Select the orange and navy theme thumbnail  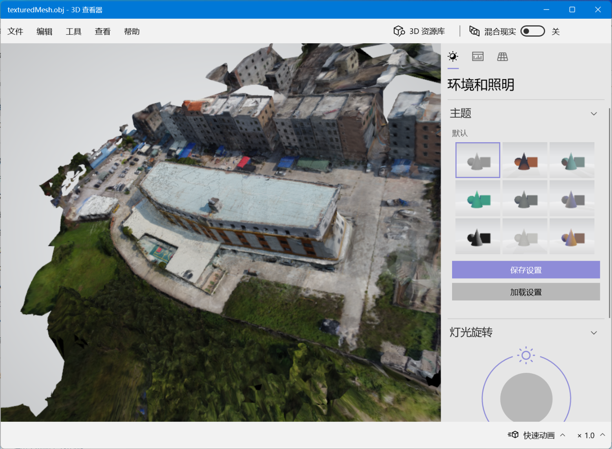click(x=525, y=160)
